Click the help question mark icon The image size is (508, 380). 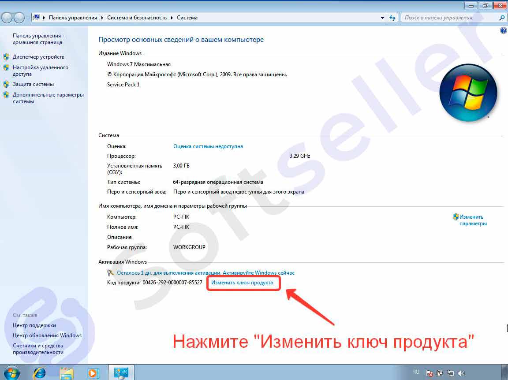tap(503, 30)
